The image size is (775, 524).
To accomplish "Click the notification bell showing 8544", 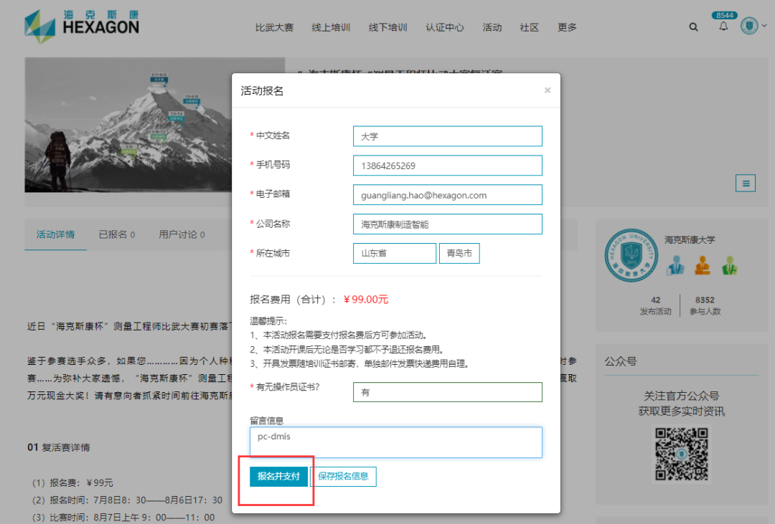I will pos(723,27).
